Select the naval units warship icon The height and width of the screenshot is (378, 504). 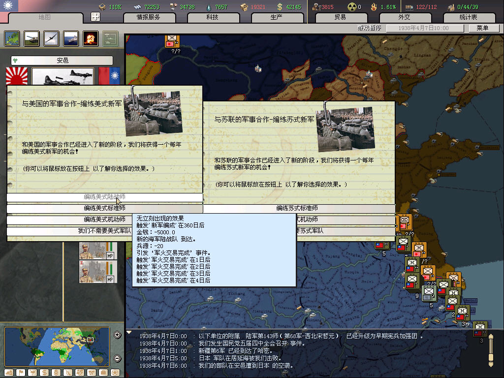pyautogui.click(x=71, y=38)
